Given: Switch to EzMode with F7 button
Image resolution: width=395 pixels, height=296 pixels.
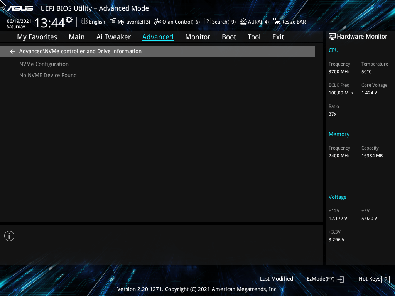Looking at the screenshot, I should pos(325,279).
